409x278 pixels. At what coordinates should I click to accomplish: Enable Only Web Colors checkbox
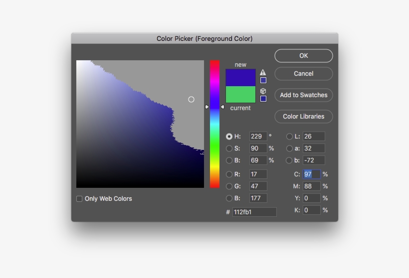79,199
